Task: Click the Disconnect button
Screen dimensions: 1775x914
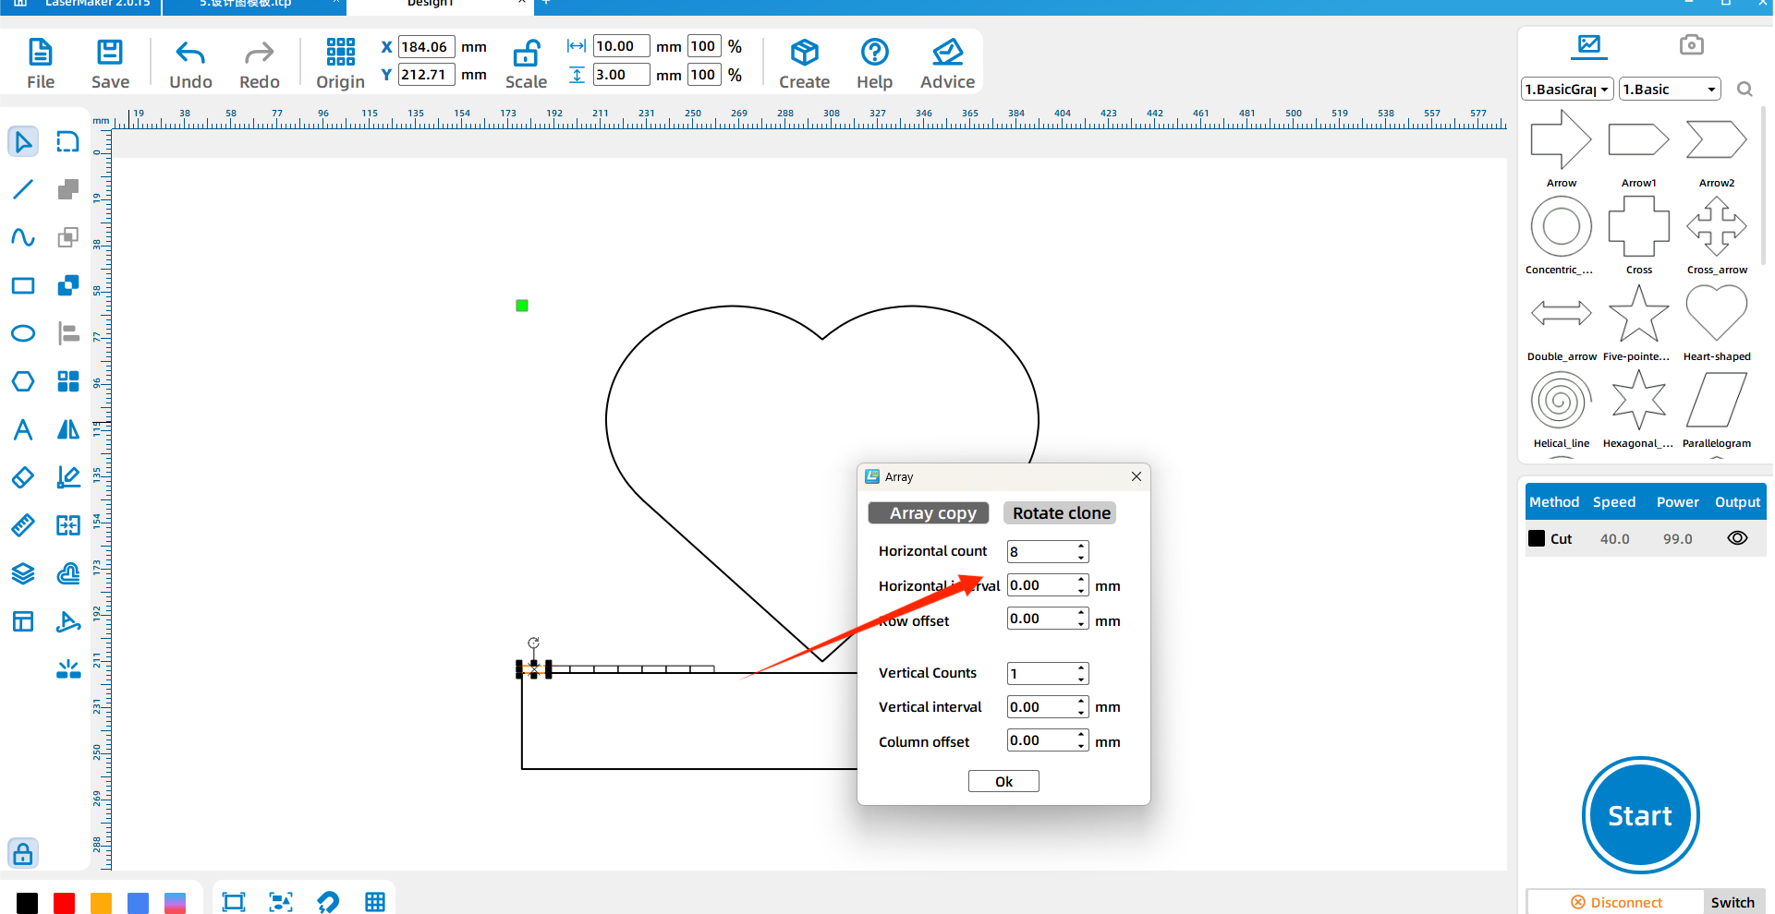Action: (1616, 902)
